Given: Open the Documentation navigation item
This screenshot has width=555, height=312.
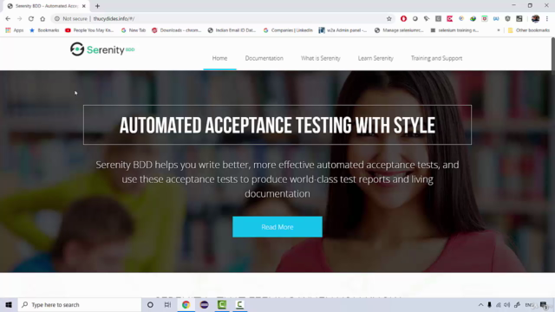Looking at the screenshot, I should coord(264,58).
